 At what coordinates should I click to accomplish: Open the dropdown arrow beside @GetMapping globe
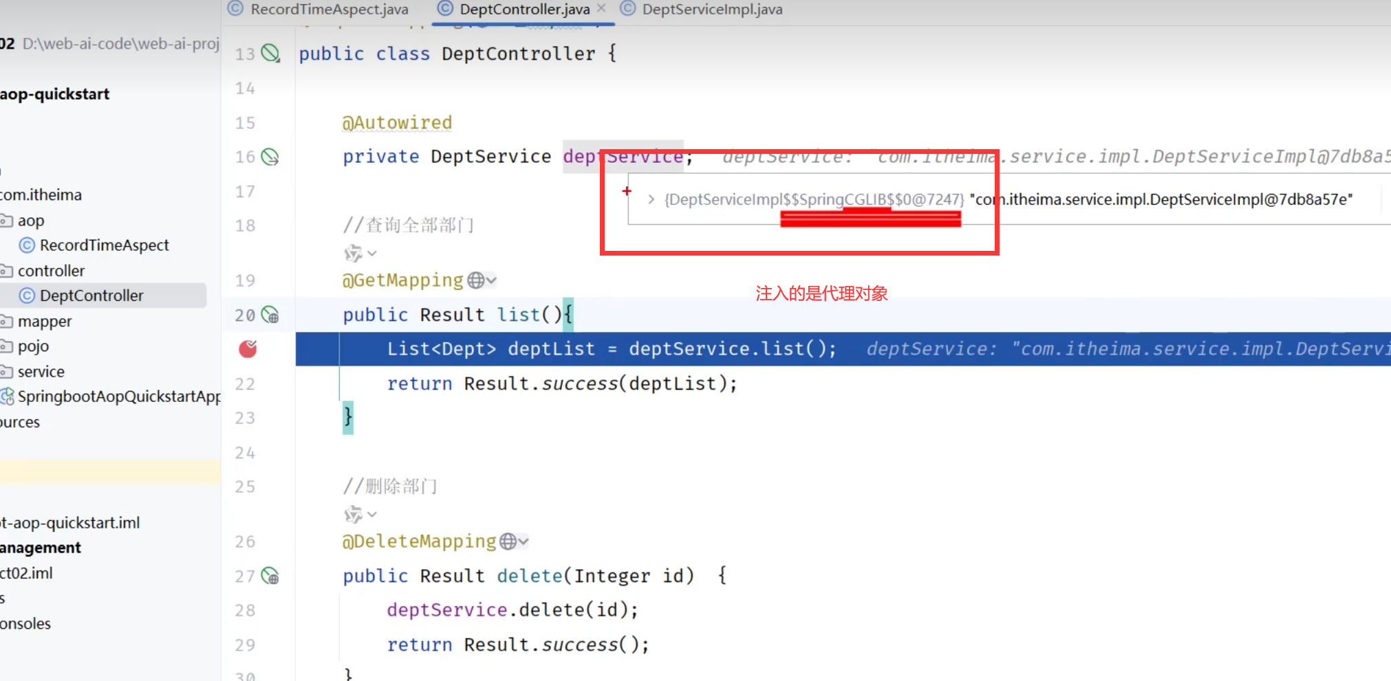[491, 280]
